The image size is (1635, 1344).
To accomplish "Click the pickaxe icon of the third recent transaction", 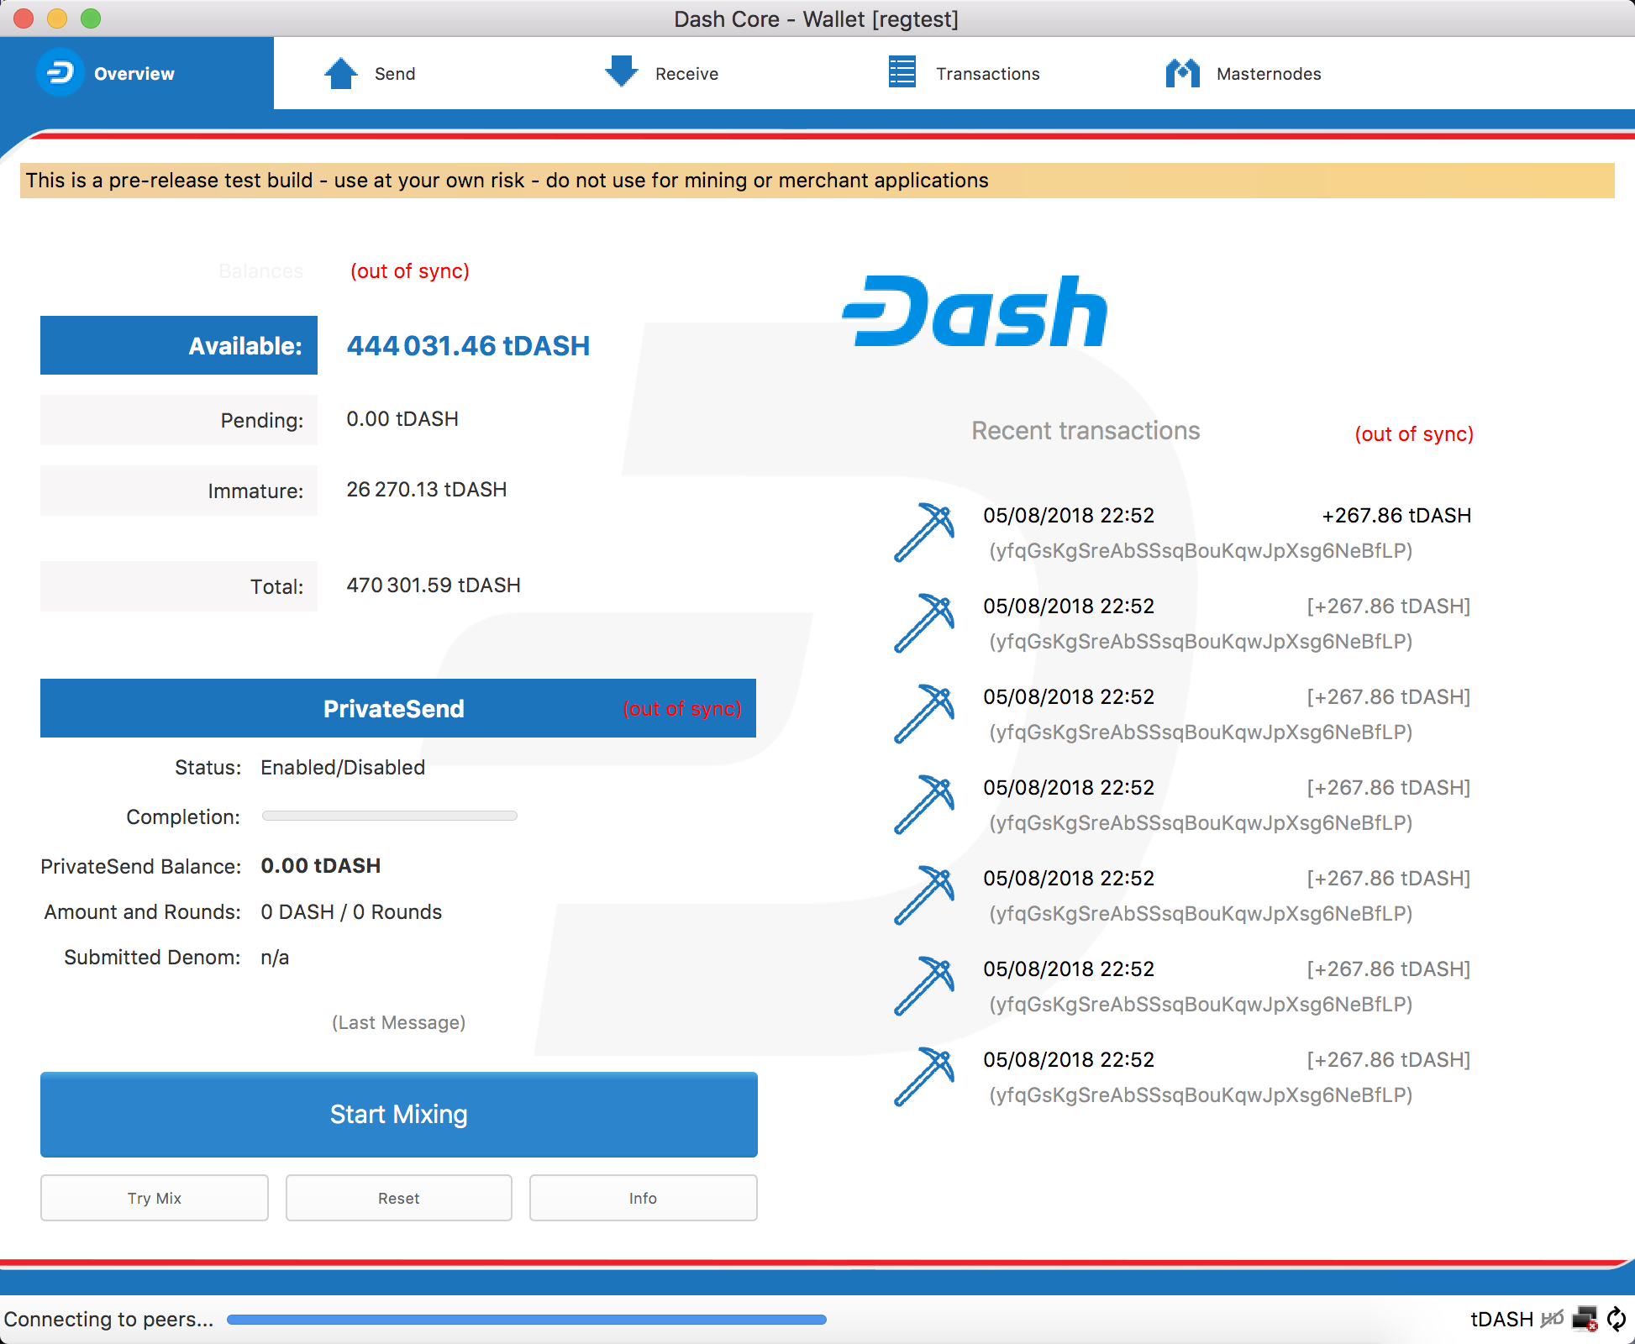I will click(x=924, y=714).
